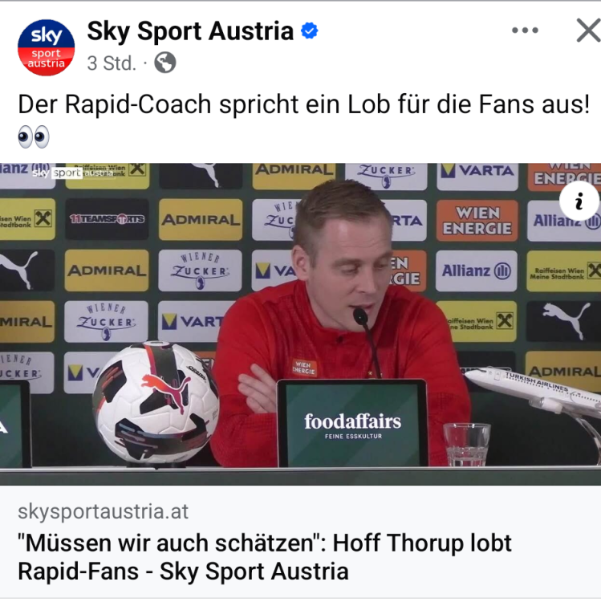Screen dimensions: 601x602
Task: Click the blue verified badge
Action: 310,31
